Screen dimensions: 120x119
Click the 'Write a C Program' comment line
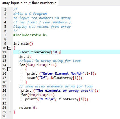(30, 14)
